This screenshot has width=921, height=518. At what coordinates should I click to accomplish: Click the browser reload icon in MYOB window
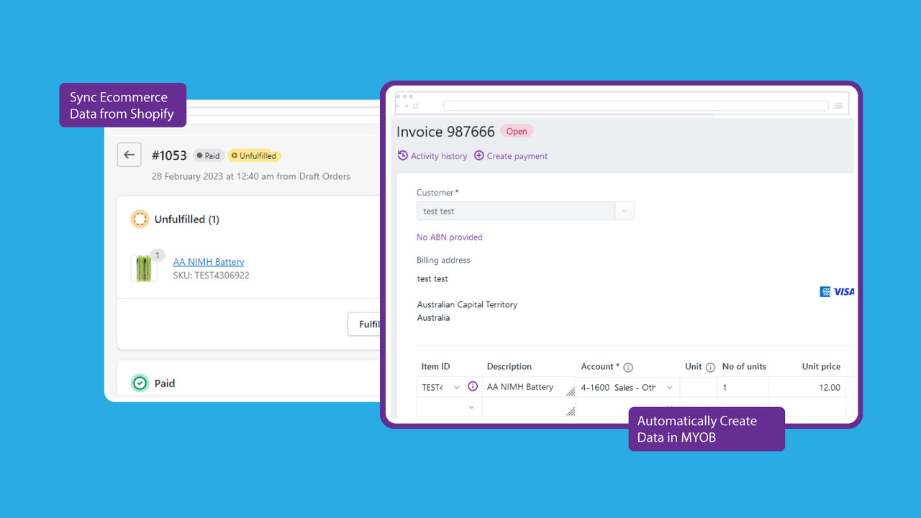click(x=416, y=106)
